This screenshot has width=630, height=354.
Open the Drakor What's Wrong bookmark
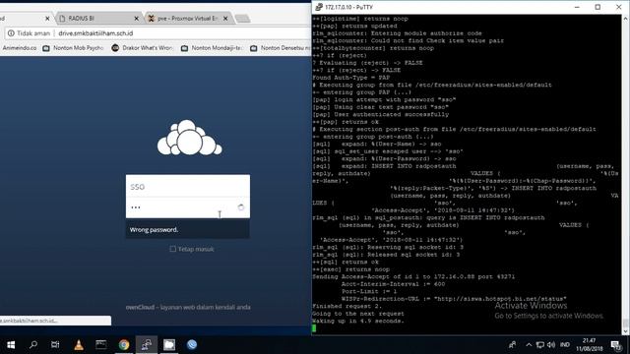pos(142,48)
